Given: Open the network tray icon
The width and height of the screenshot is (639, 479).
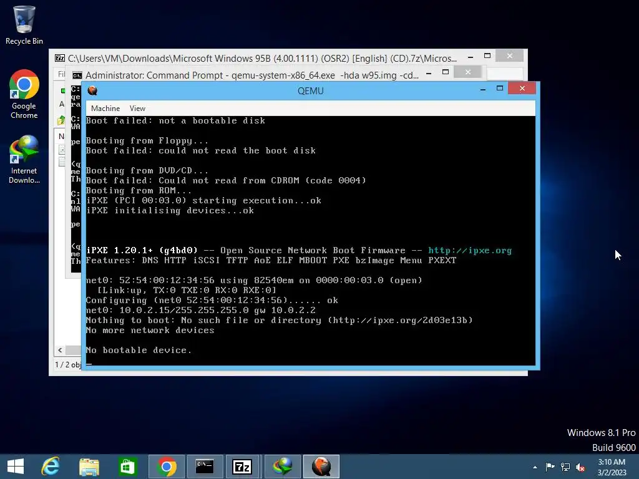Looking at the screenshot, I should click(565, 467).
